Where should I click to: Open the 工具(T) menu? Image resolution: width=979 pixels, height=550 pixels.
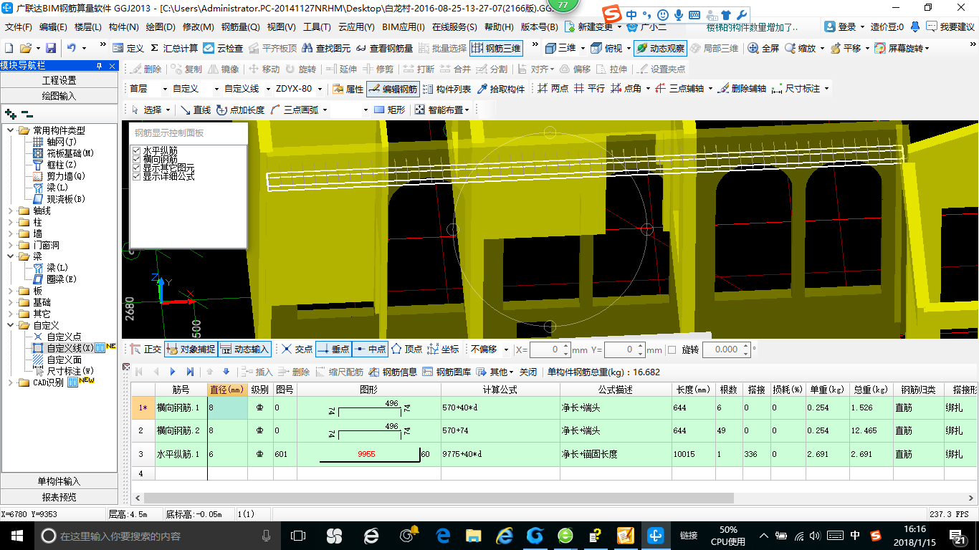point(317,27)
